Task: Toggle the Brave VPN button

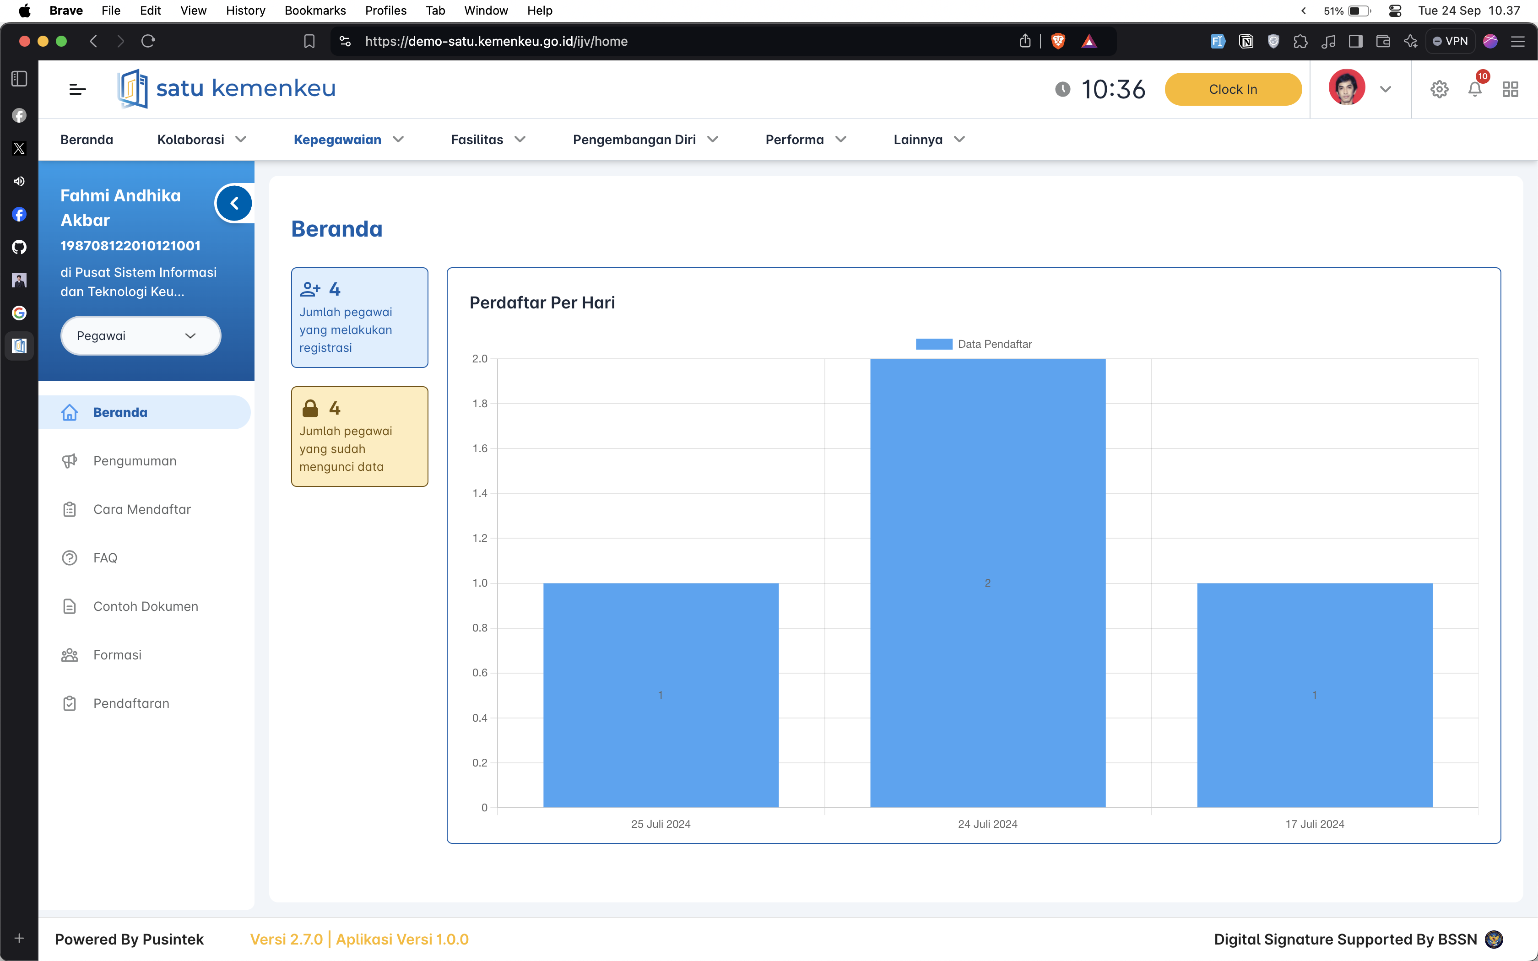Action: pos(1450,41)
